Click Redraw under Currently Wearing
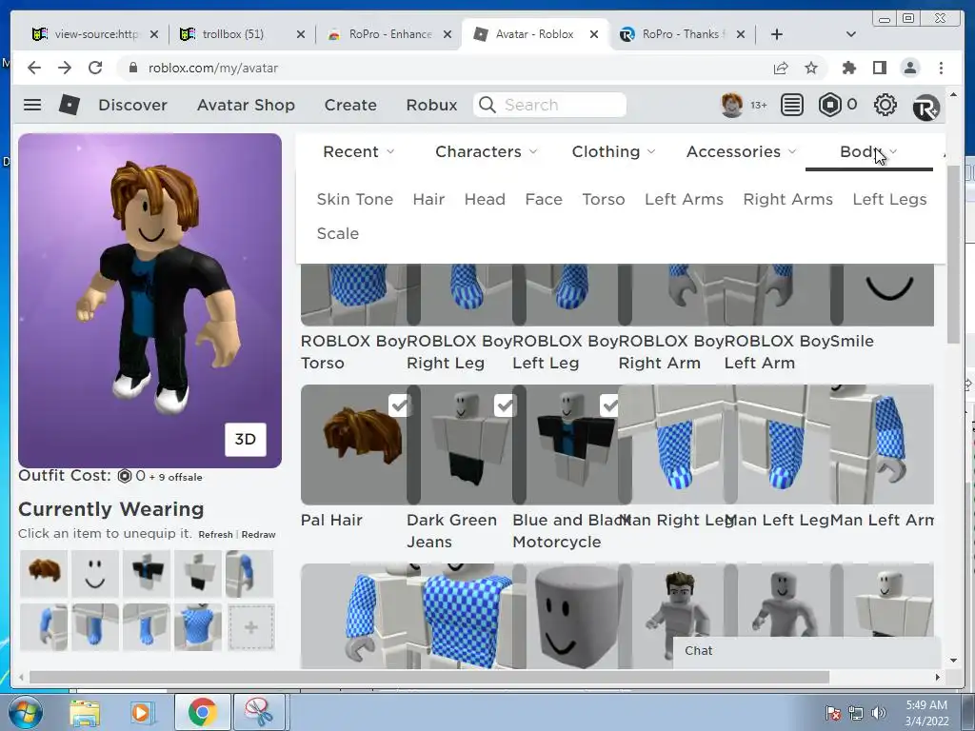The width and height of the screenshot is (975, 731). (x=258, y=535)
